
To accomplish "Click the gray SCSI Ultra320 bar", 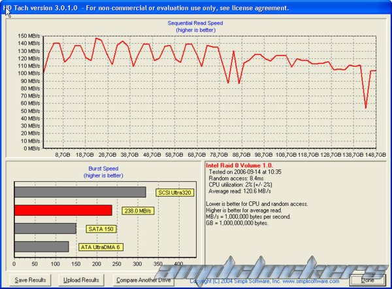I will [x=80, y=192].
